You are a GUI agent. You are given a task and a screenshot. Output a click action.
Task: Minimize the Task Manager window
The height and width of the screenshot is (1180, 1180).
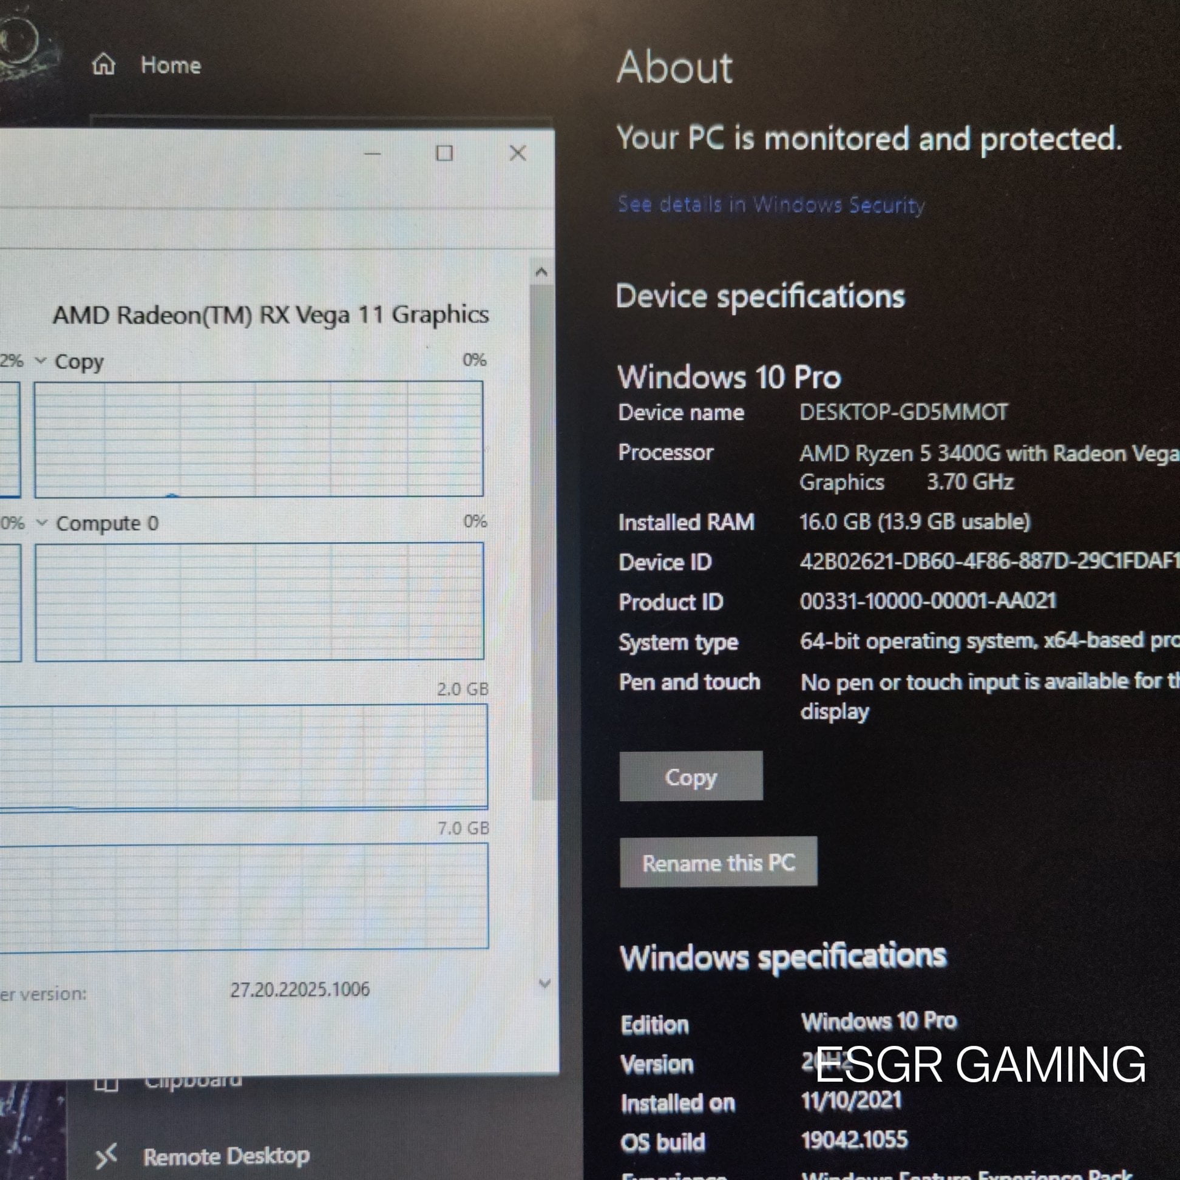(x=373, y=154)
